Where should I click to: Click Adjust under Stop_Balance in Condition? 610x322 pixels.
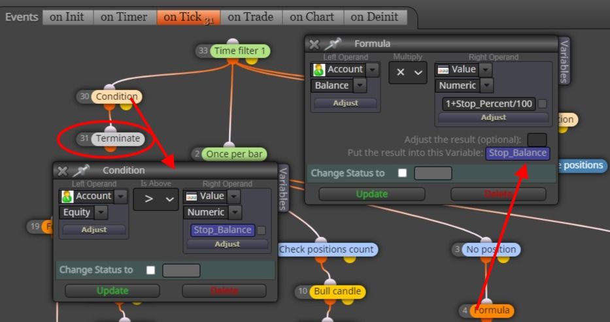click(227, 244)
